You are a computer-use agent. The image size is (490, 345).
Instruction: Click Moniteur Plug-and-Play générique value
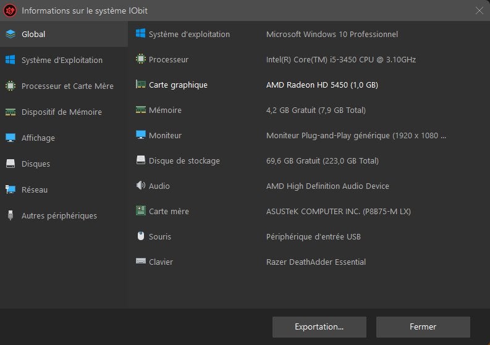tap(357, 136)
